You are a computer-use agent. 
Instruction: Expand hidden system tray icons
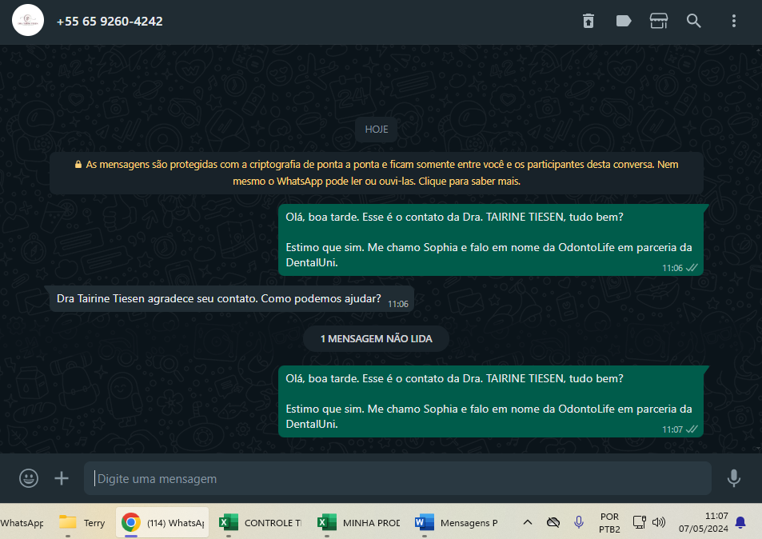528,523
